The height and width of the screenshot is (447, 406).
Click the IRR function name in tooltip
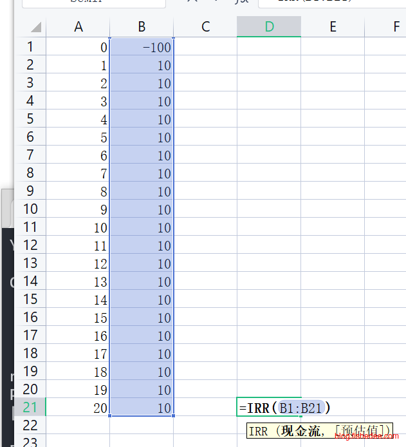point(258,431)
